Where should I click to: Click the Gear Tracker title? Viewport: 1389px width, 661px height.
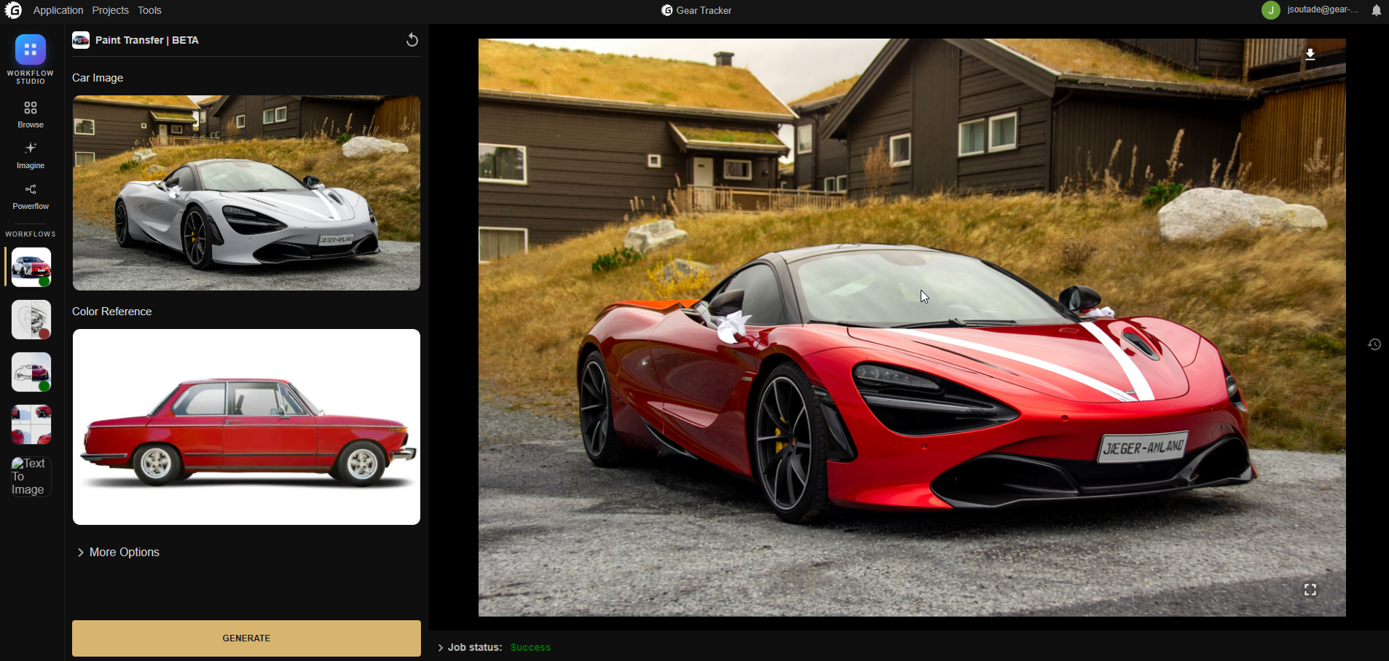pyautogui.click(x=696, y=10)
